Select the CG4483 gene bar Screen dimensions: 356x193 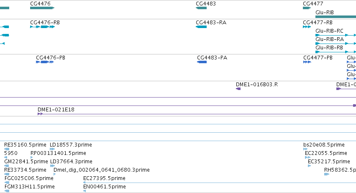[x=201, y=8]
